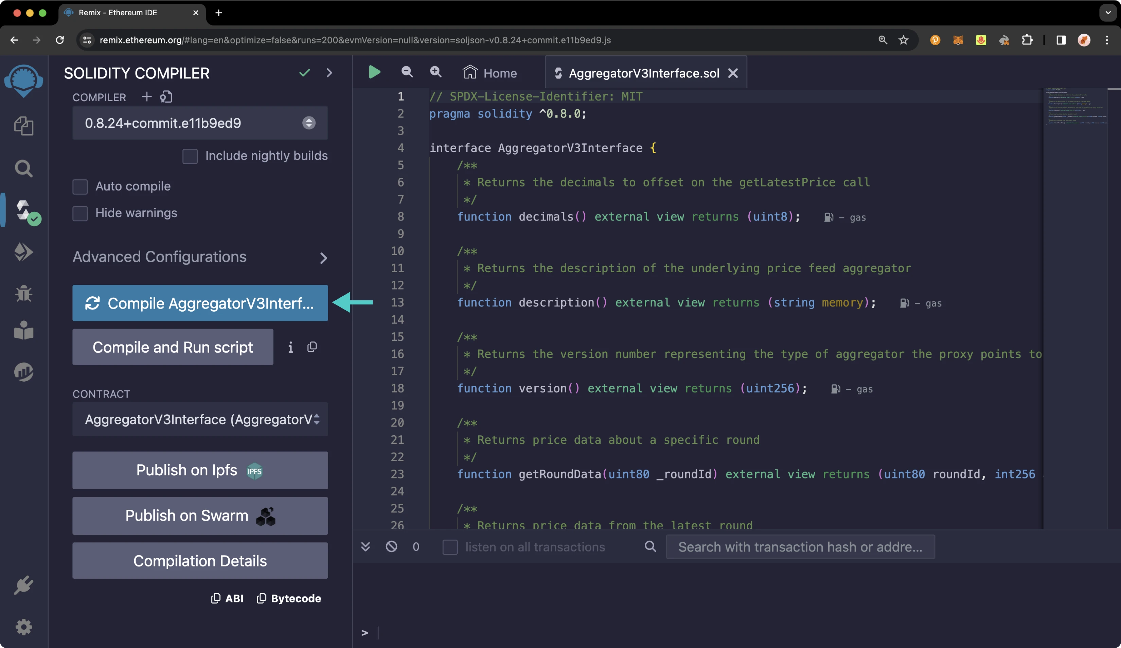1121x648 pixels.
Task: Check listen on all transactions
Action: pyautogui.click(x=450, y=547)
